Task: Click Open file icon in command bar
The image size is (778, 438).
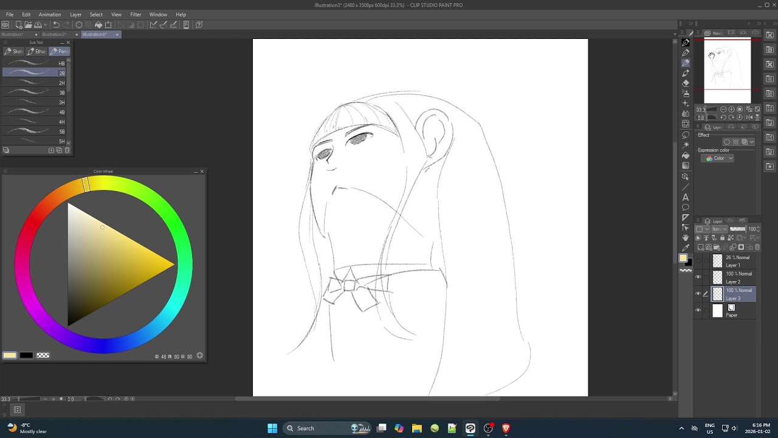Action: pyautogui.click(x=28, y=25)
